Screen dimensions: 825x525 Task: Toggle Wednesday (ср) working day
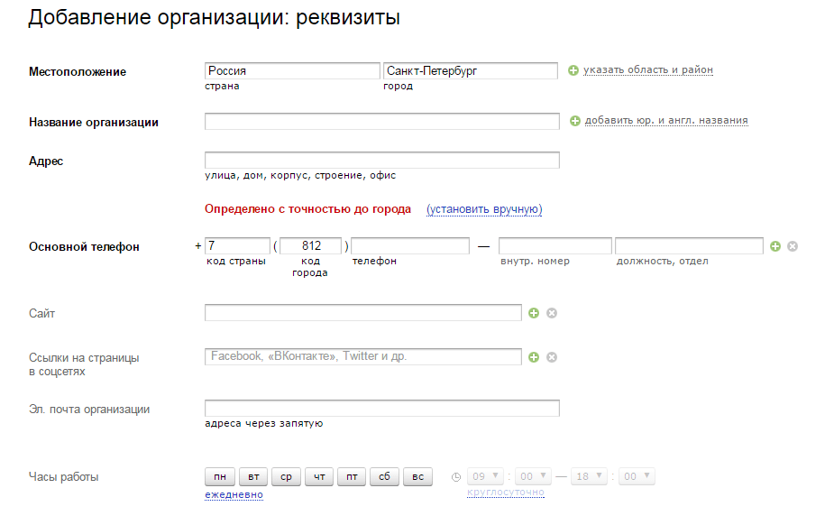point(286,477)
